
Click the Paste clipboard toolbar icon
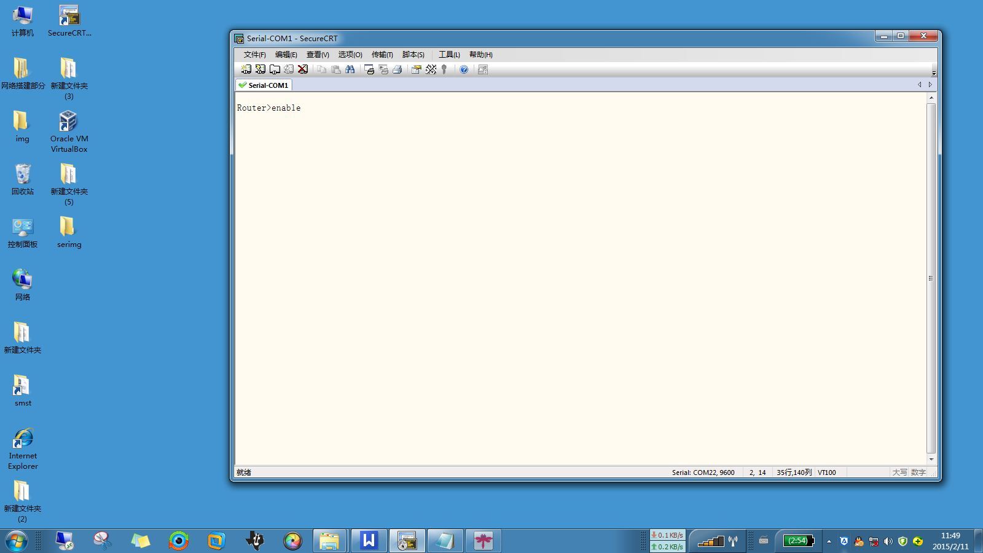335,69
